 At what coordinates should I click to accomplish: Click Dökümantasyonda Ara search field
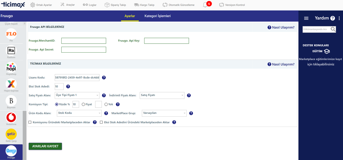coord(317,29)
